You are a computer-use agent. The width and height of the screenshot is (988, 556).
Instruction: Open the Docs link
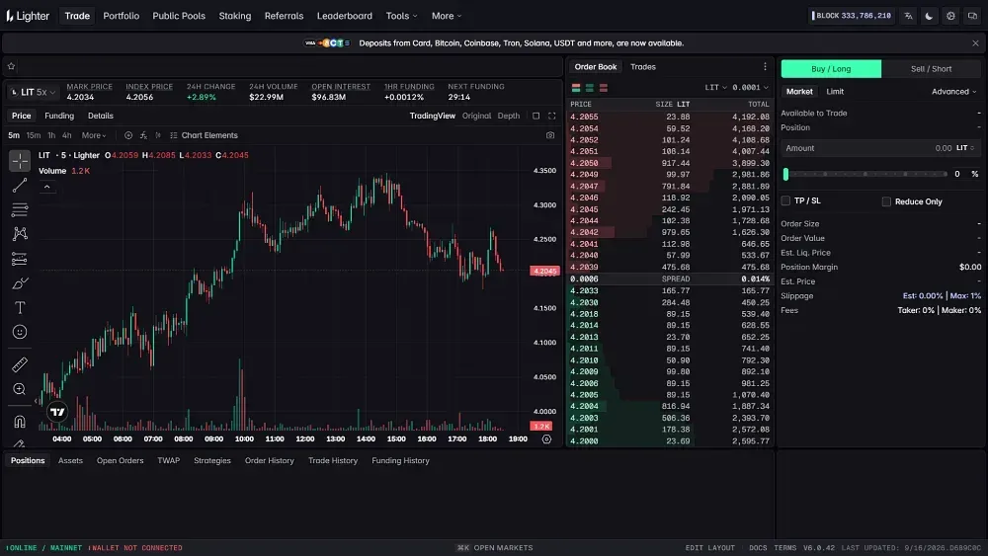(x=758, y=548)
